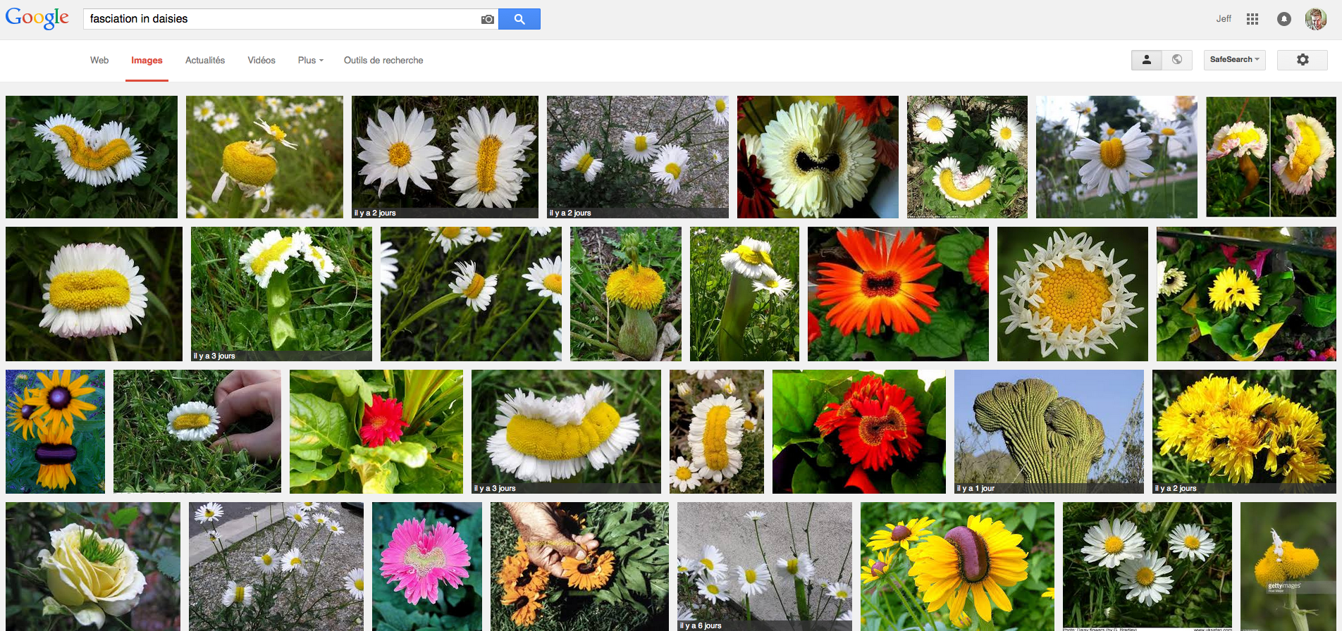Expand the Plus more menu
This screenshot has width=1342, height=631.
(310, 61)
